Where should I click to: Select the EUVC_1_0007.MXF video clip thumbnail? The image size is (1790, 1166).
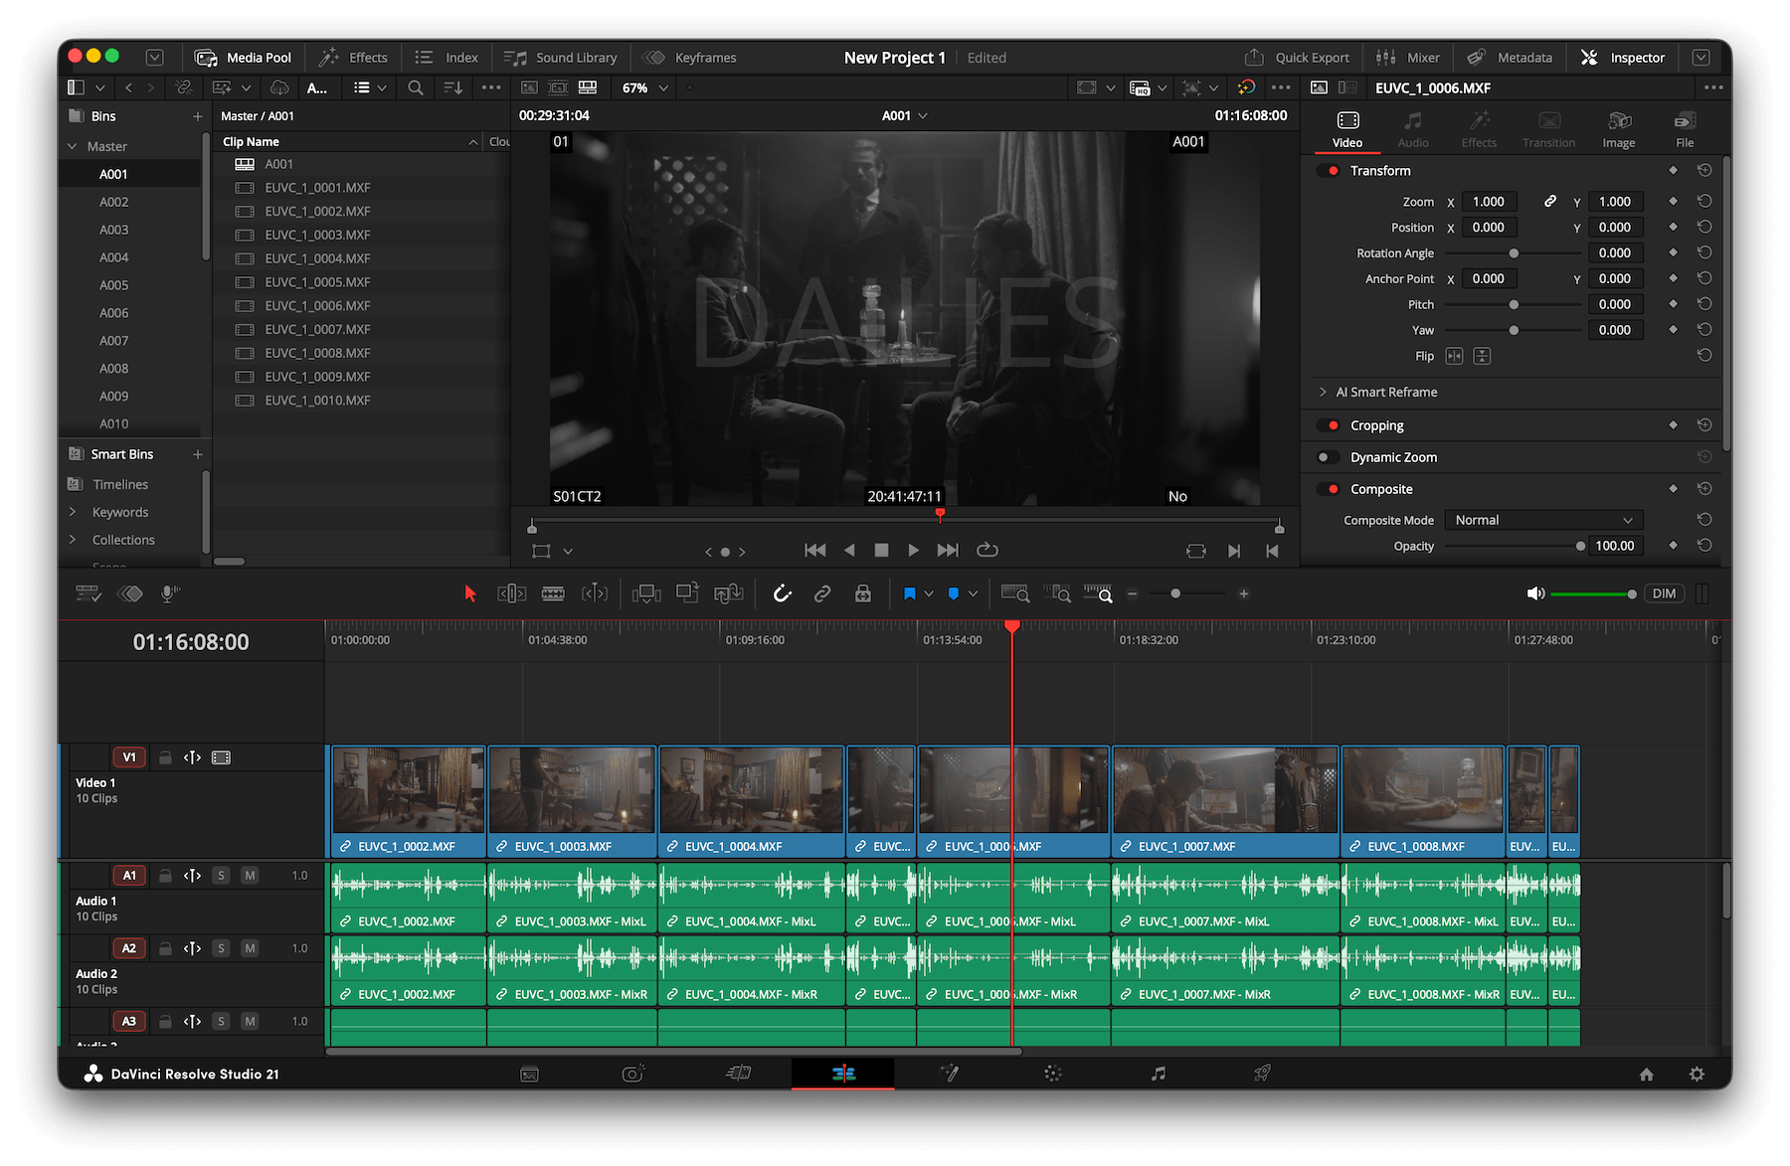(x=1225, y=790)
